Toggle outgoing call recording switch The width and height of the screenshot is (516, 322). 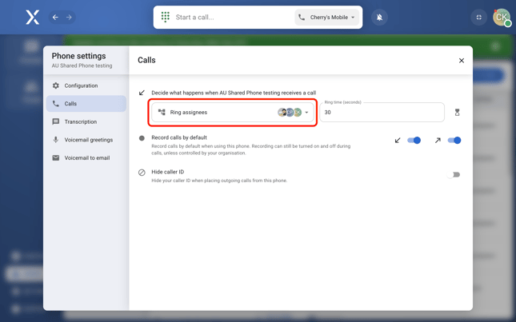(454, 141)
